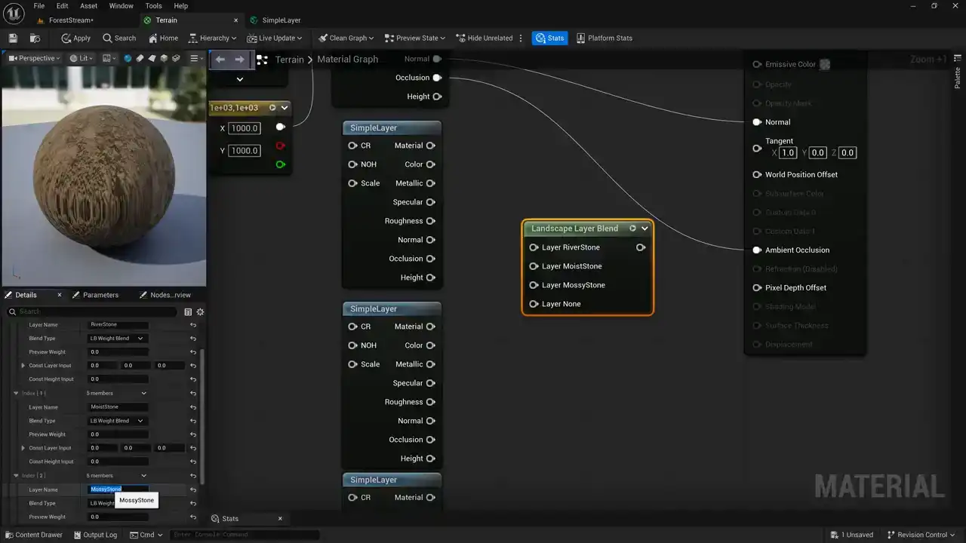
Task: Open the Details panel settings gear
Action: click(x=200, y=311)
